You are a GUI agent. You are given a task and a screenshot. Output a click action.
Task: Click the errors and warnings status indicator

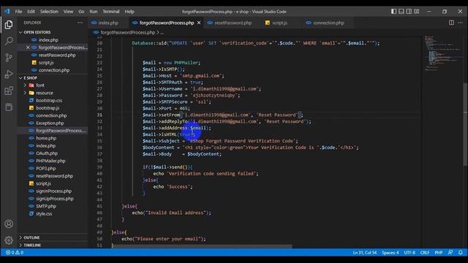15,253
